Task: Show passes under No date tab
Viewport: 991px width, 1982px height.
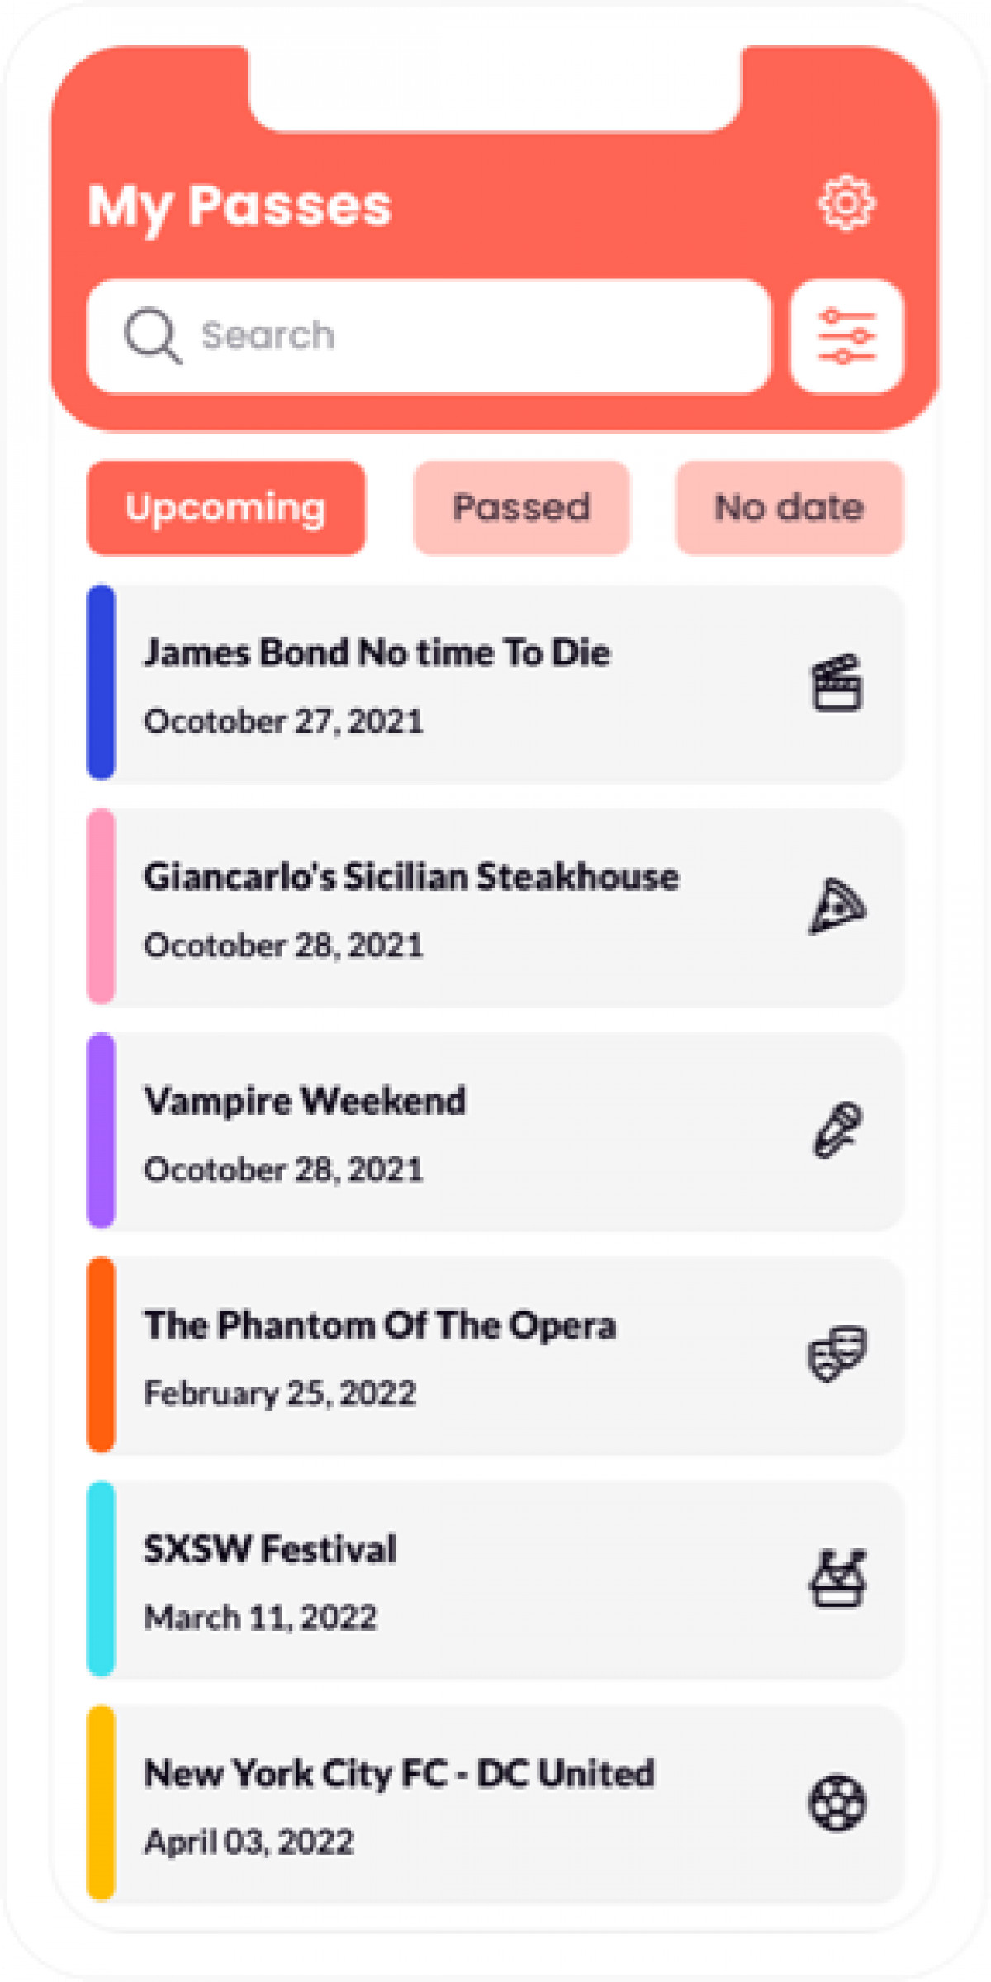Action: click(789, 508)
